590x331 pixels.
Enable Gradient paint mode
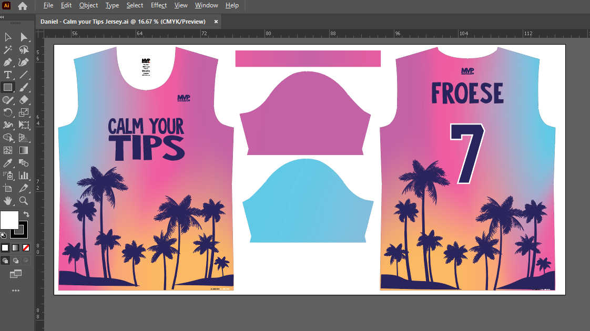[15, 247]
